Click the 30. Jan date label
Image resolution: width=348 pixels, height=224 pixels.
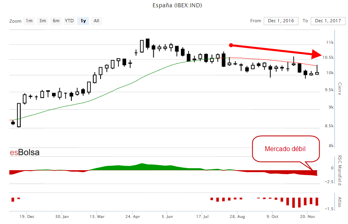pos(62,216)
